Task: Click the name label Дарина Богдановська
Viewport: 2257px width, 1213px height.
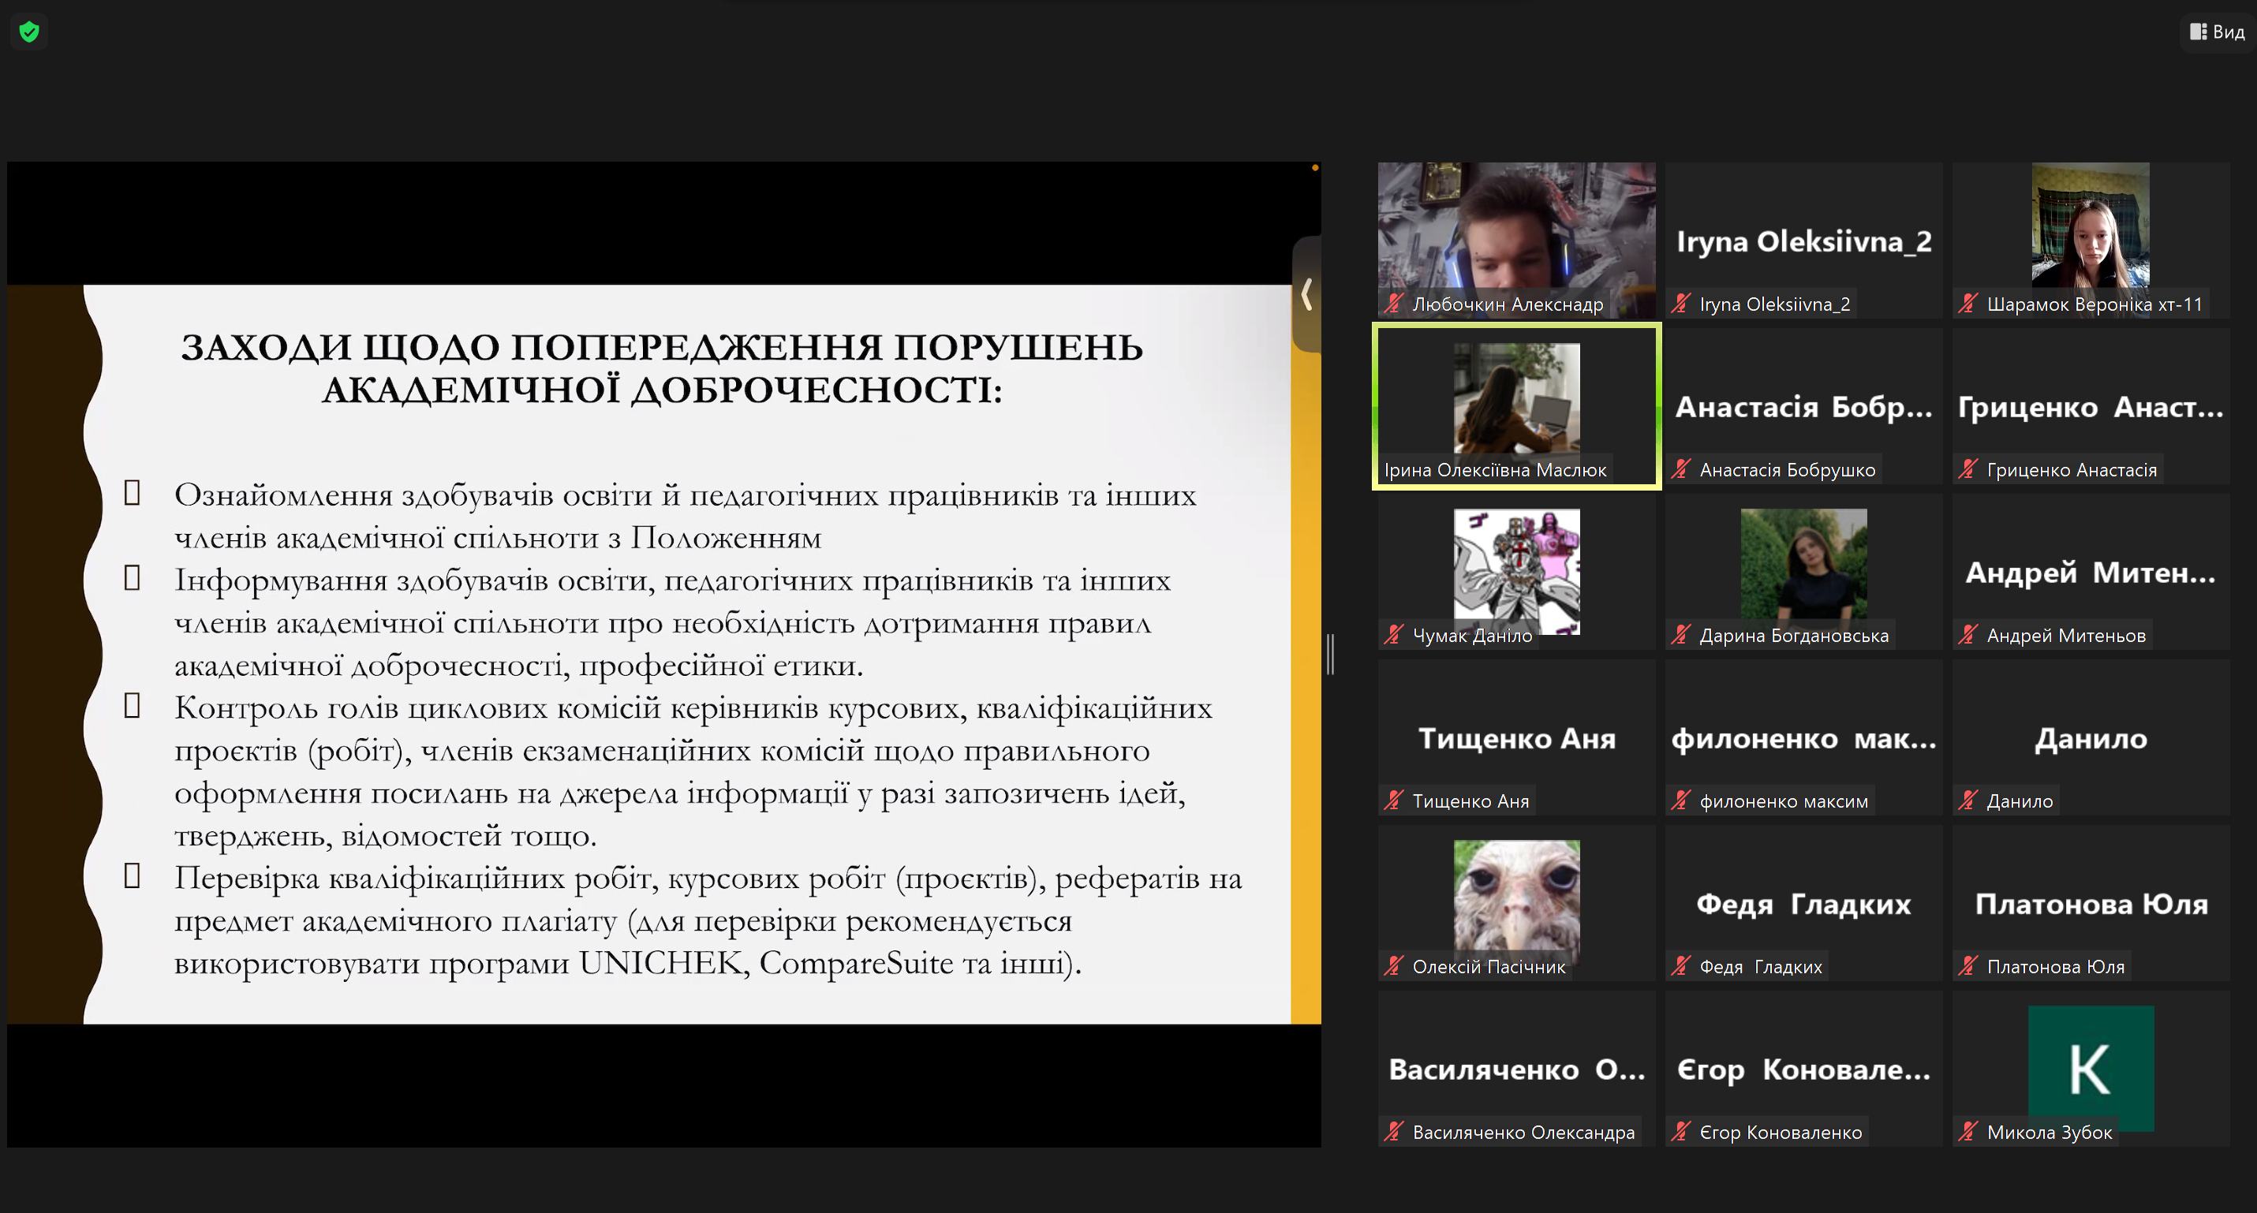Action: tap(1793, 635)
